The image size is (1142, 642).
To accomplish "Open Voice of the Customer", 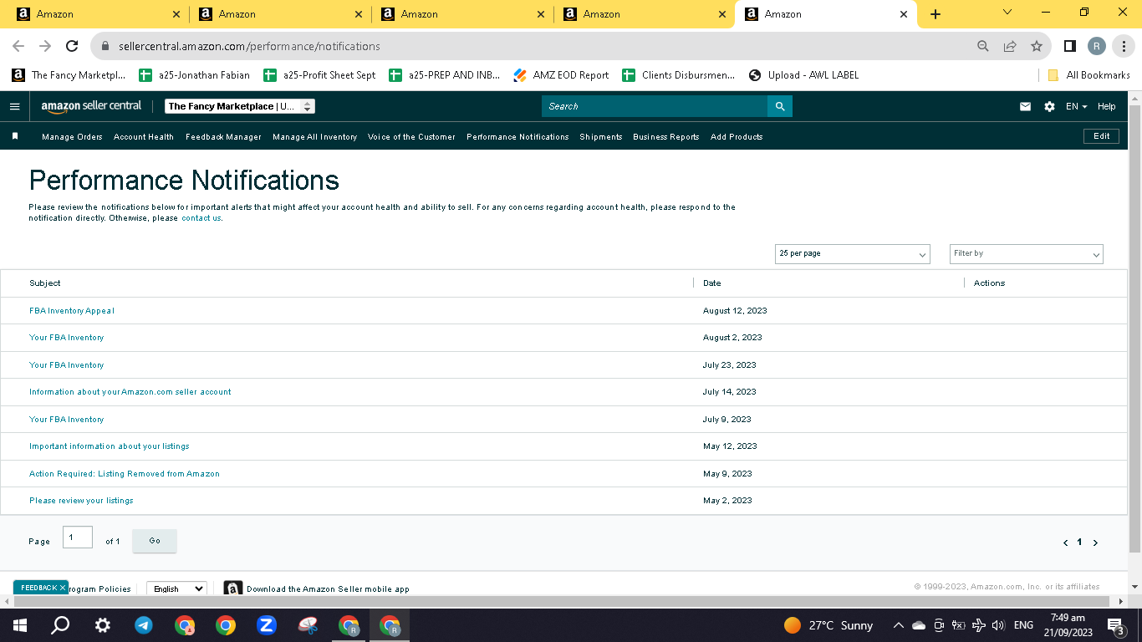I will 411,136.
